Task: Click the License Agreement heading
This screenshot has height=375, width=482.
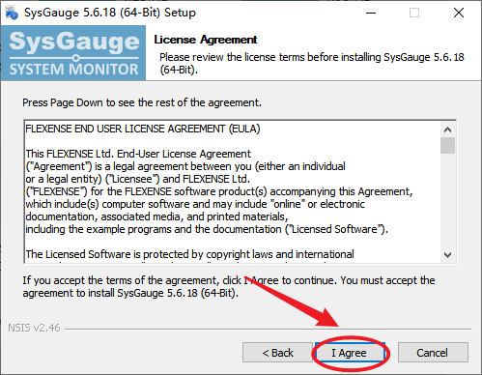Action: tap(206, 40)
